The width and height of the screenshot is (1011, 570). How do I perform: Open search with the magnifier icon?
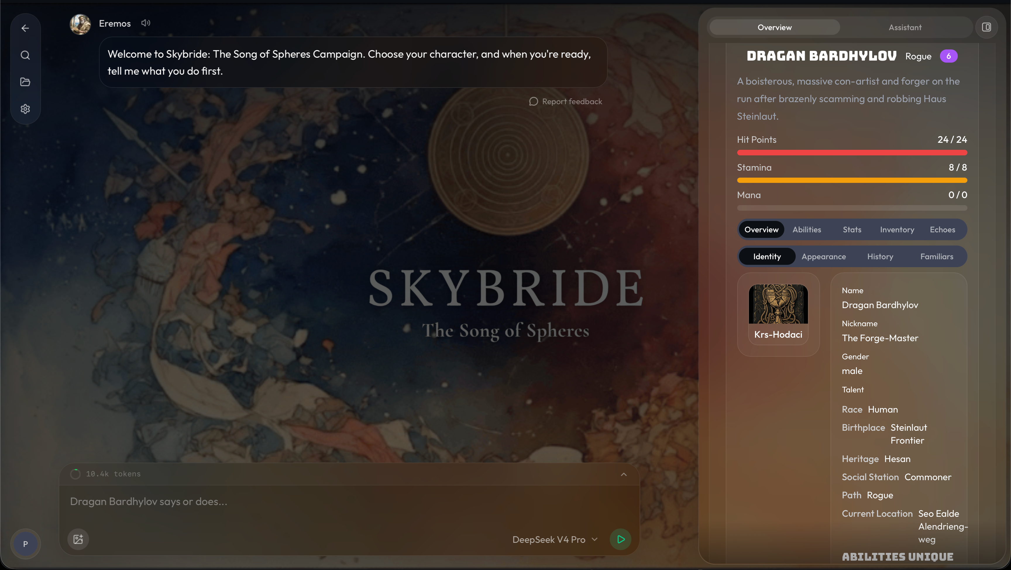pyautogui.click(x=25, y=55)
